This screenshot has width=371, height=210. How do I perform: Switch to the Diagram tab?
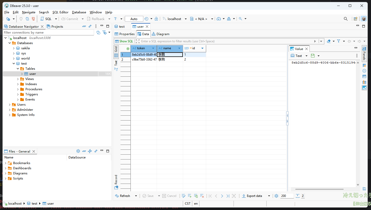coord(161,34)
